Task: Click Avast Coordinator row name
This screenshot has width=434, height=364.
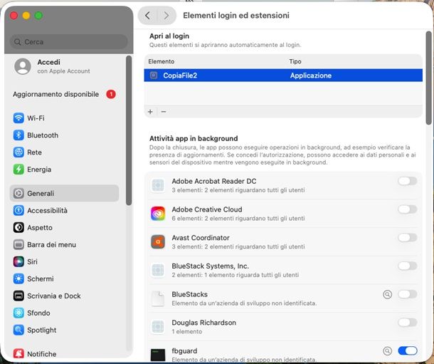Action: [x=201, y=238]
